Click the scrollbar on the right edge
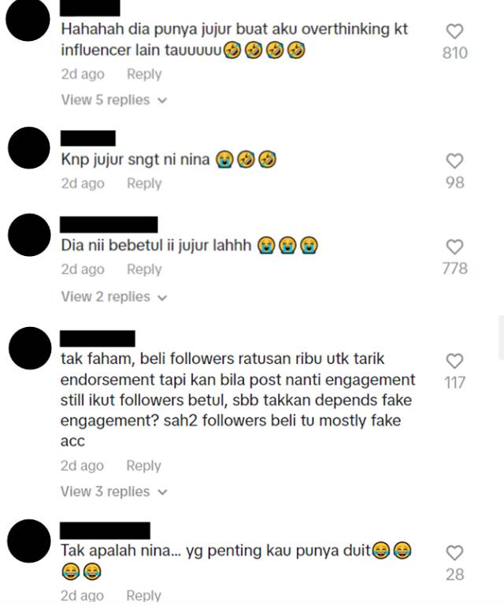Viewport: 504px width, 609px height. [502, 338]
